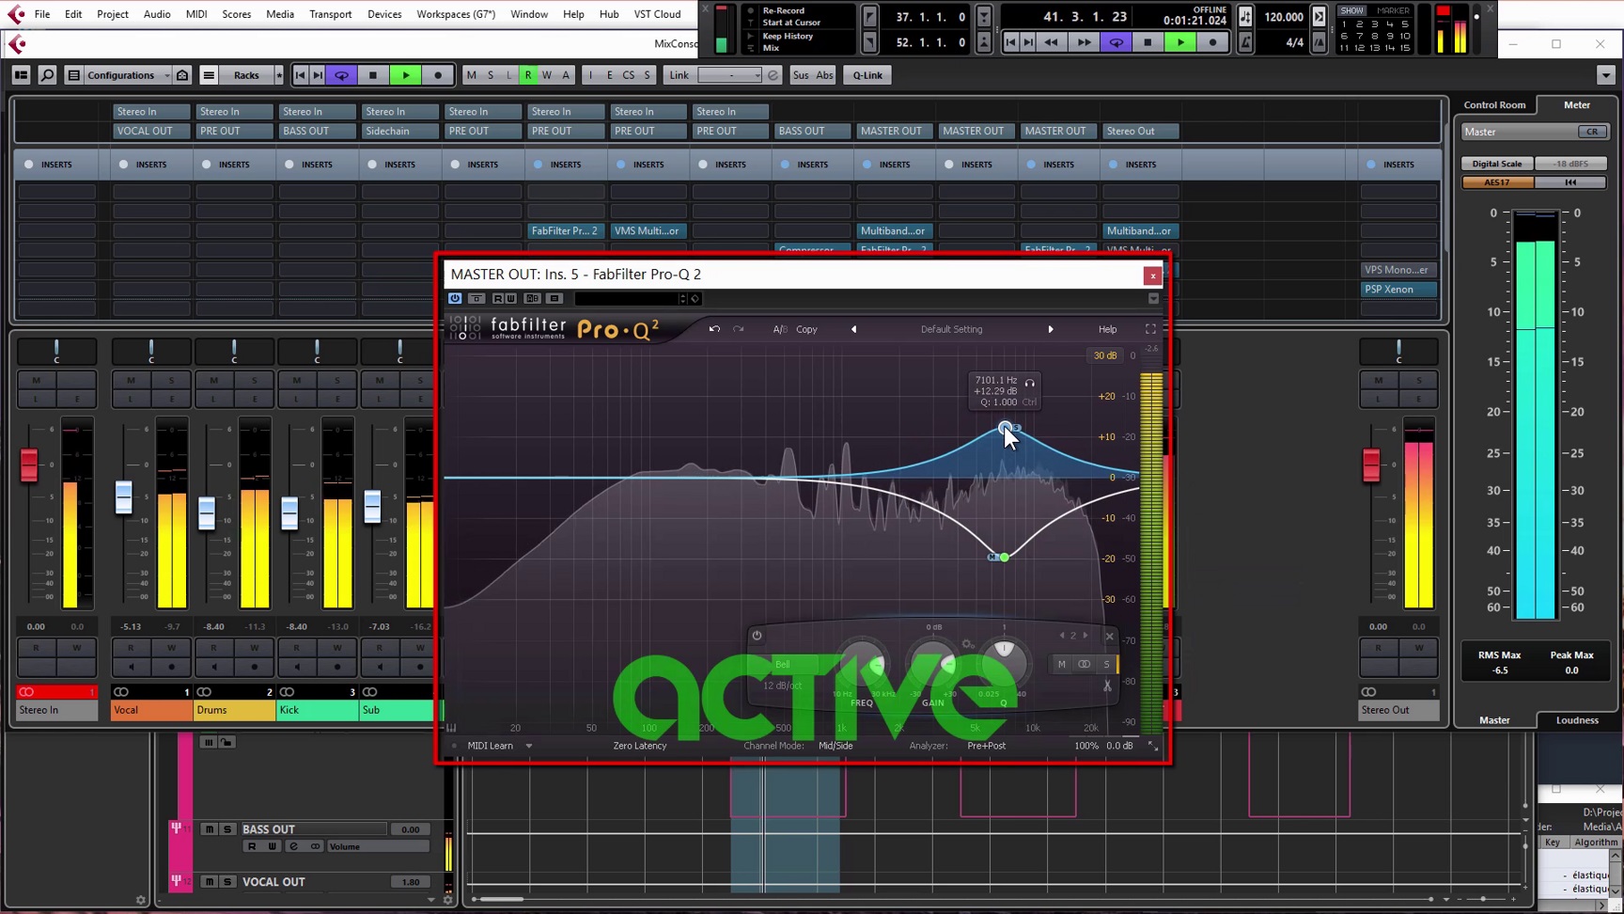Viewport: 1624px width, 914px height.
Task: Click the FabFilter undo arrow icon
Action: tap(714, 329)
